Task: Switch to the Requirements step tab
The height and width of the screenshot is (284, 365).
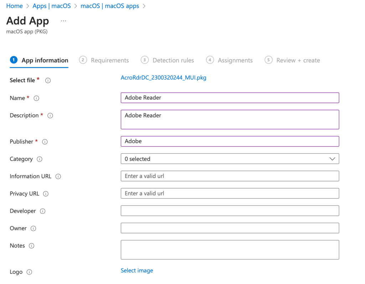Action: 104,60
